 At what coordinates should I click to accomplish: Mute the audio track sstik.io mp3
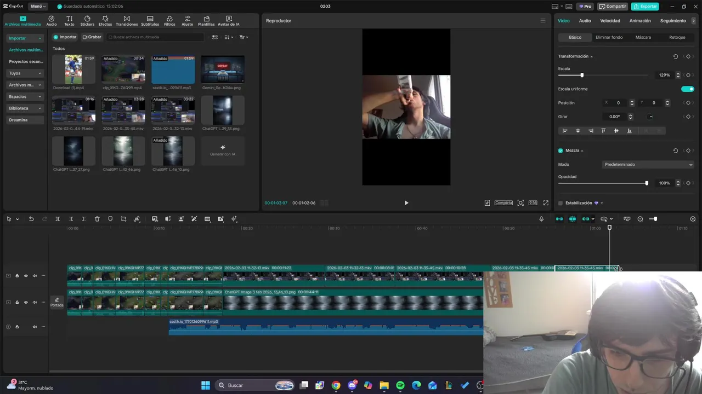35,327
